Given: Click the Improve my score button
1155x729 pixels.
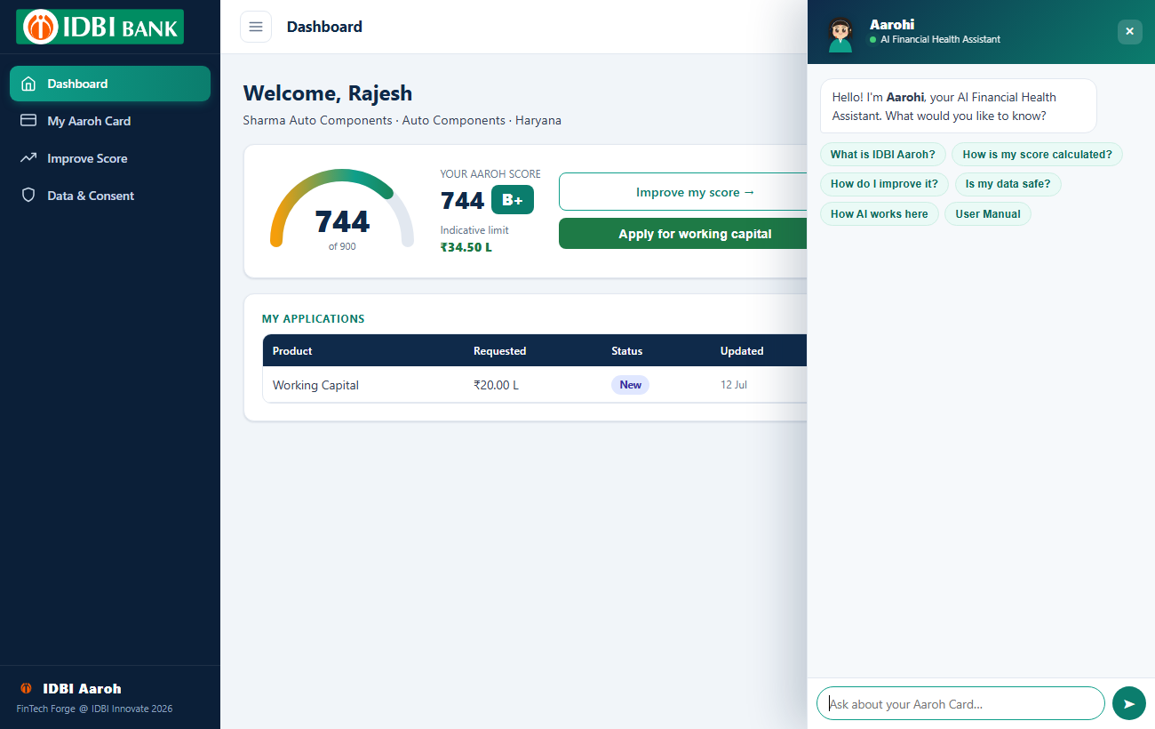Looking at the screenshot, I should [x=682, y=192].
